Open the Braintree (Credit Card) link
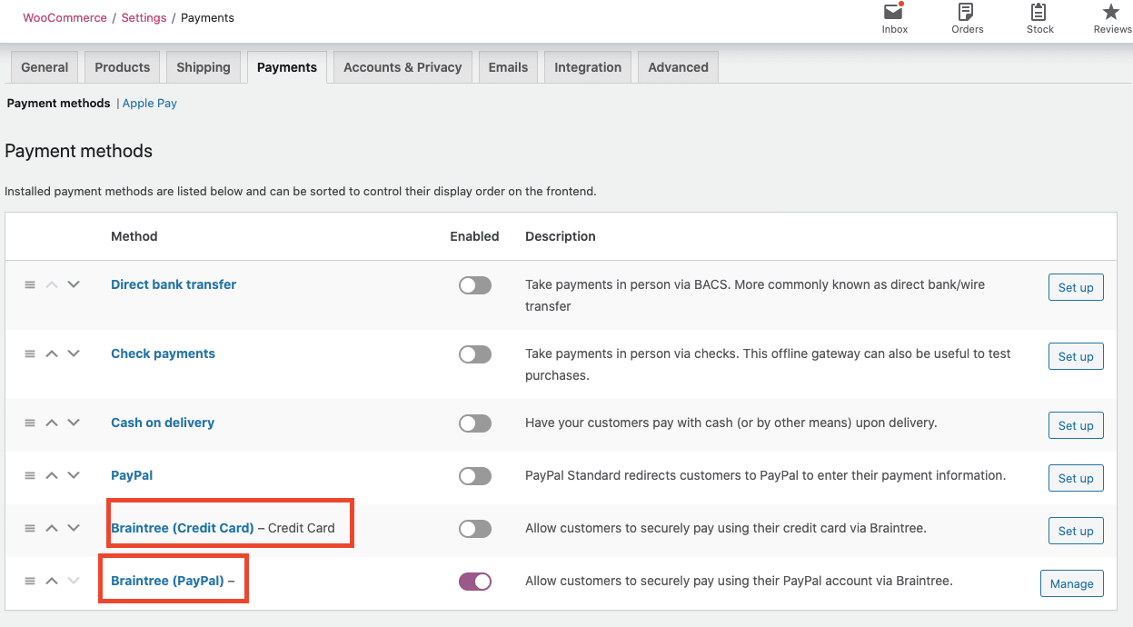 [x=183, y=528]
